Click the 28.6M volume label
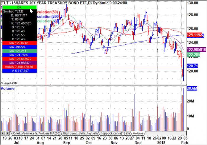The image size is (207, 145). pos(192,89)
